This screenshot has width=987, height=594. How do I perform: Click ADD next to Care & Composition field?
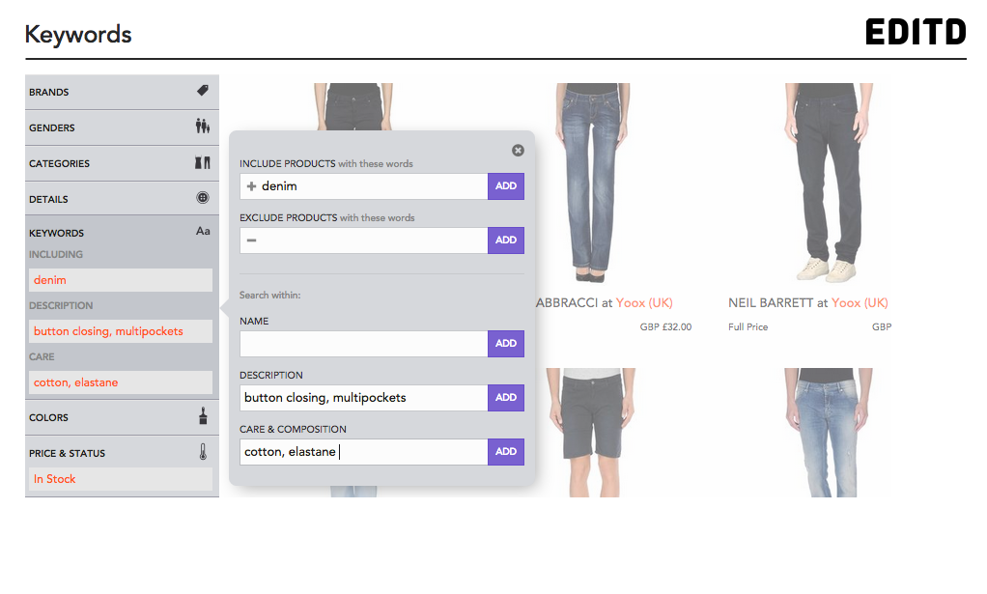(x=506, y=452)
